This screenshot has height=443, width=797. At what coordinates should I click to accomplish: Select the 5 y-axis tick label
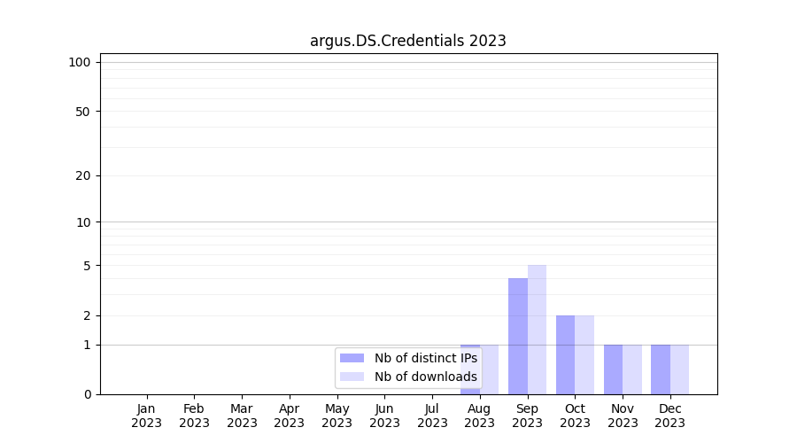87,266
